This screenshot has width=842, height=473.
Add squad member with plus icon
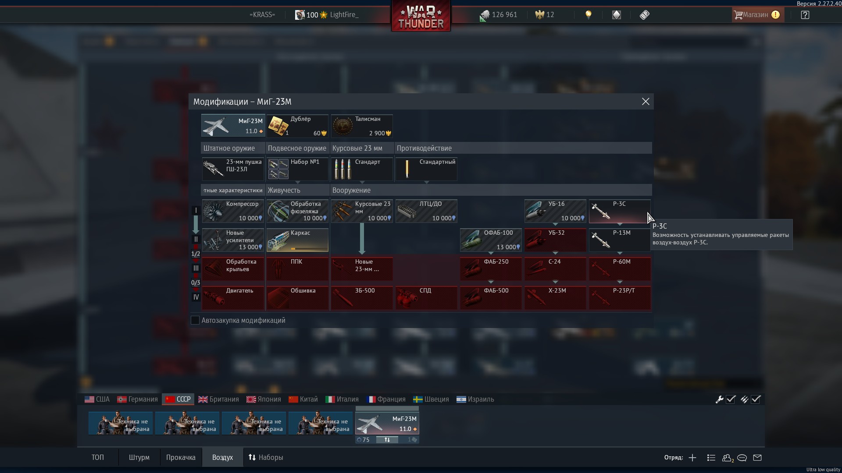(692, 458)
